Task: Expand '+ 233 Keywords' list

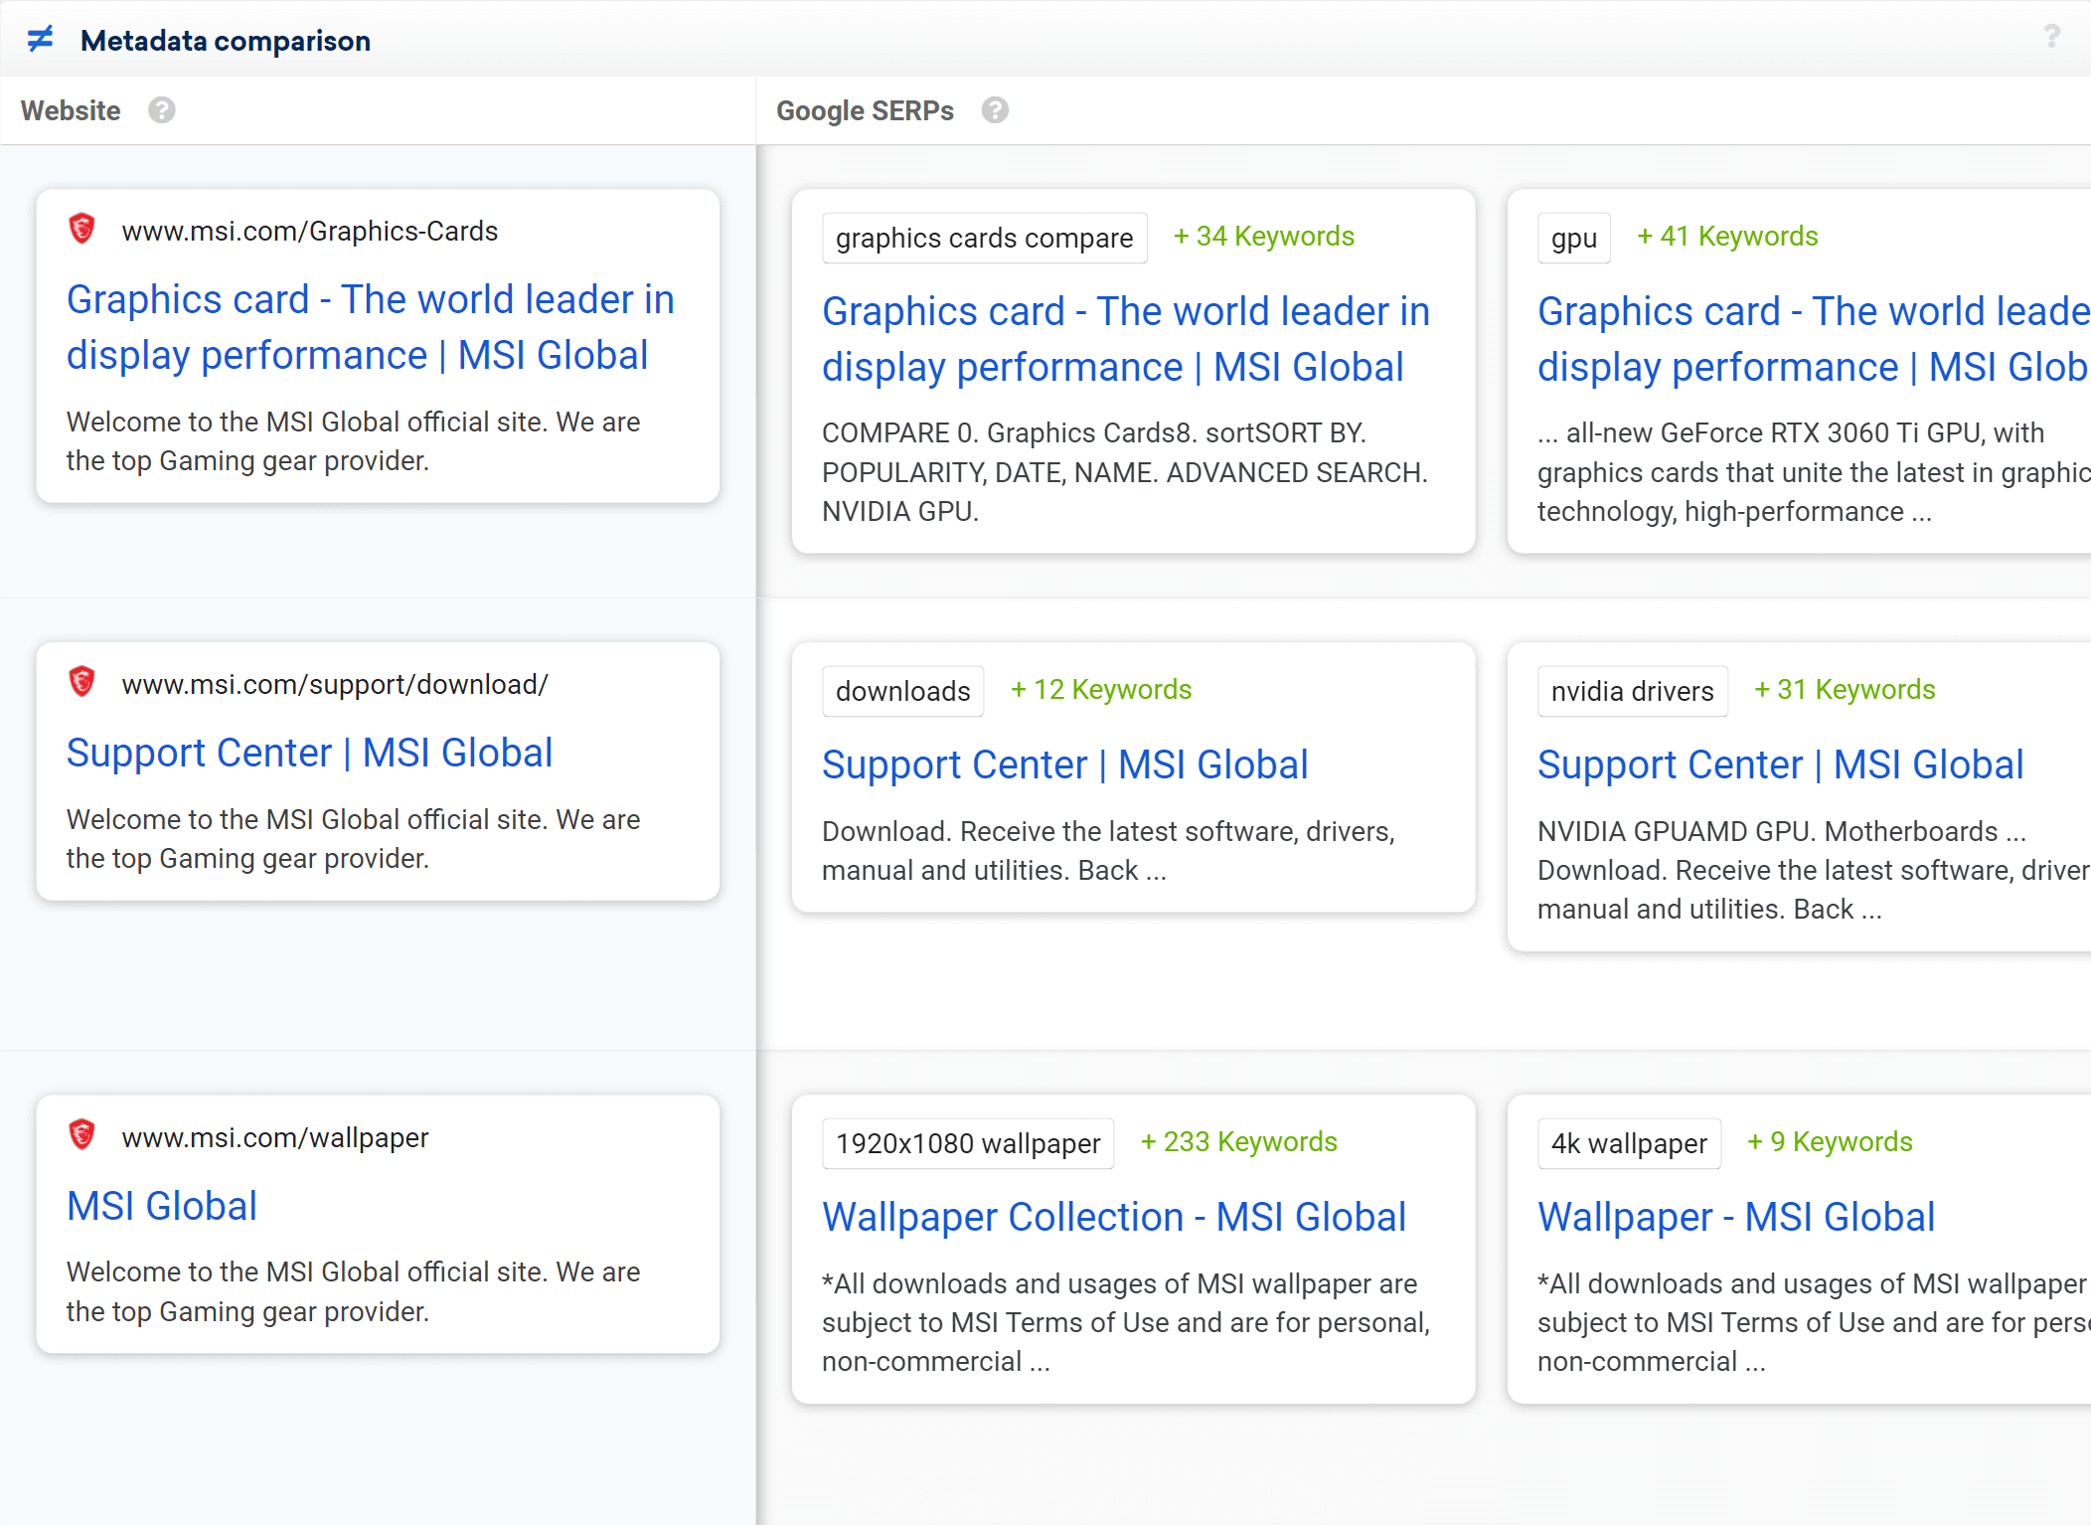Action: (x=1239, y=1142)
